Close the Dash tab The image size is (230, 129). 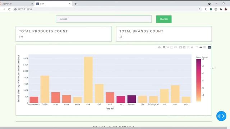[69, 4]
